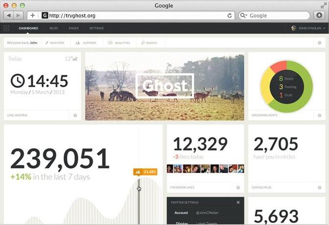The width and height of the screenshot is (329, 225).
Task: Open Facebook Likes widget settings gear
Action: pos(238,187)
